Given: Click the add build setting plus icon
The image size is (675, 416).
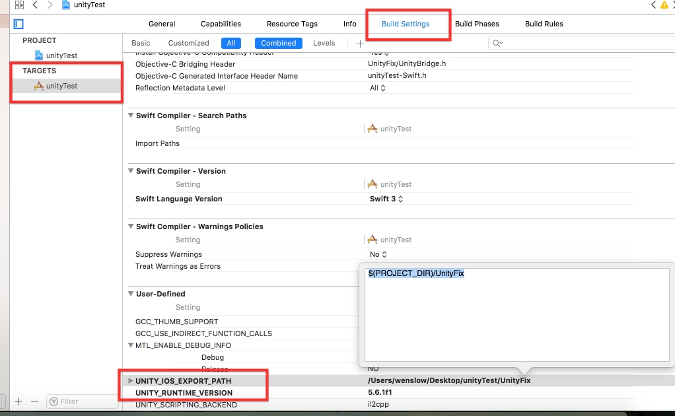Looking at the screenshot, I should 361,44.
